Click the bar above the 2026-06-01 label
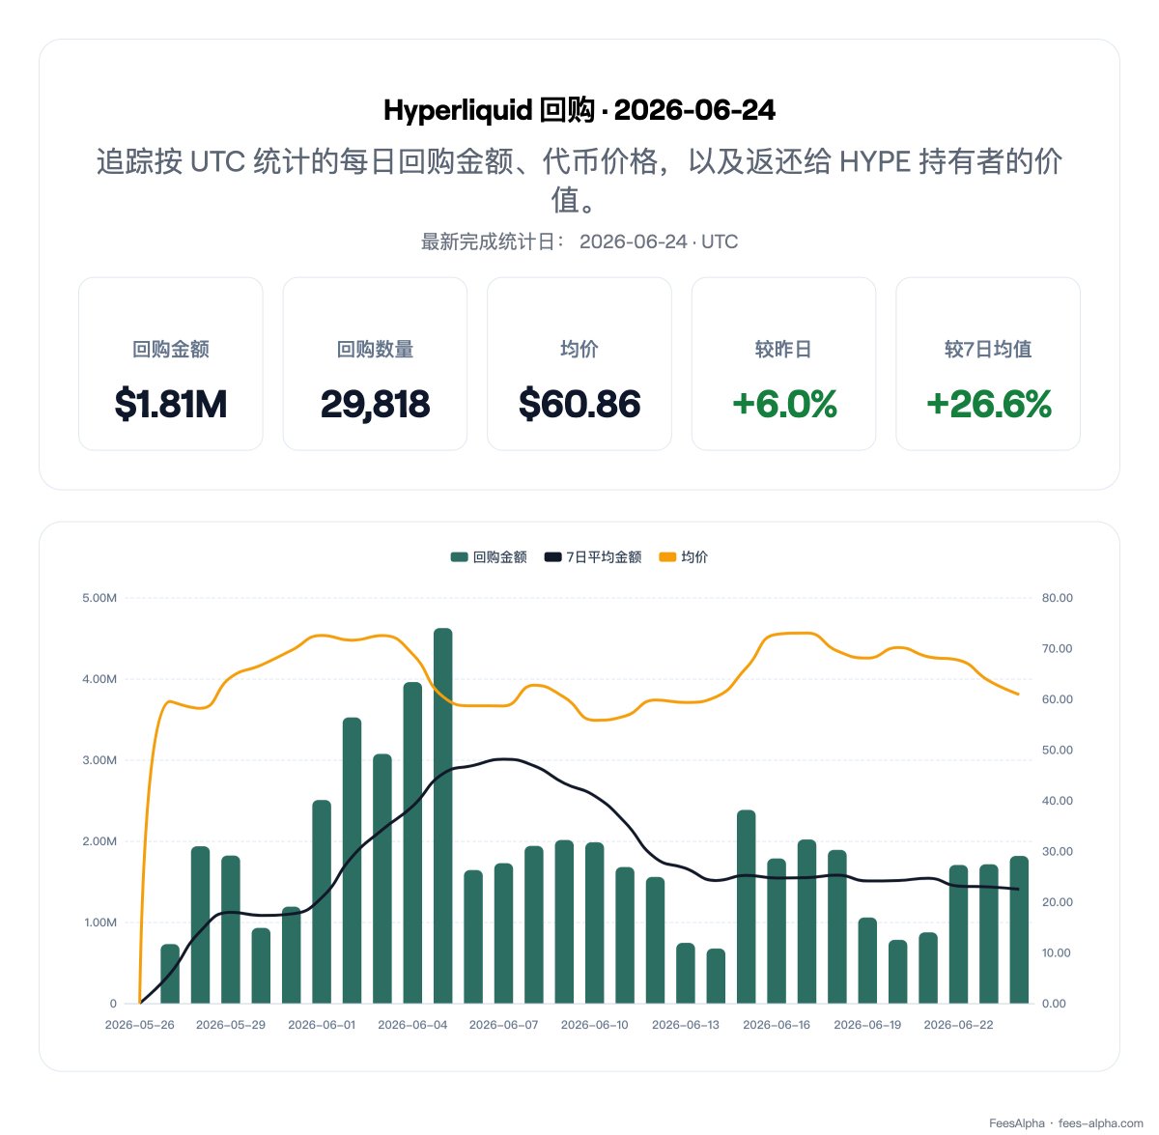1159x1135 pixels. point(322,901)
